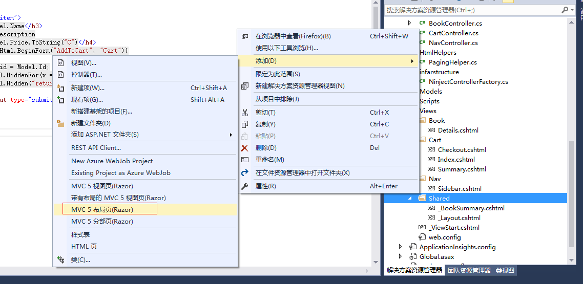Click the red X delete icon

click(245, 148)
